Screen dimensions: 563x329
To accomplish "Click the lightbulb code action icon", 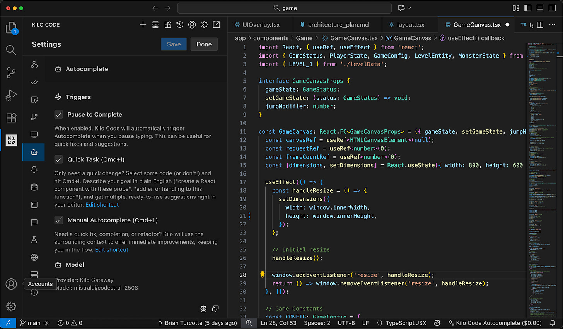I will click(262, 275).
